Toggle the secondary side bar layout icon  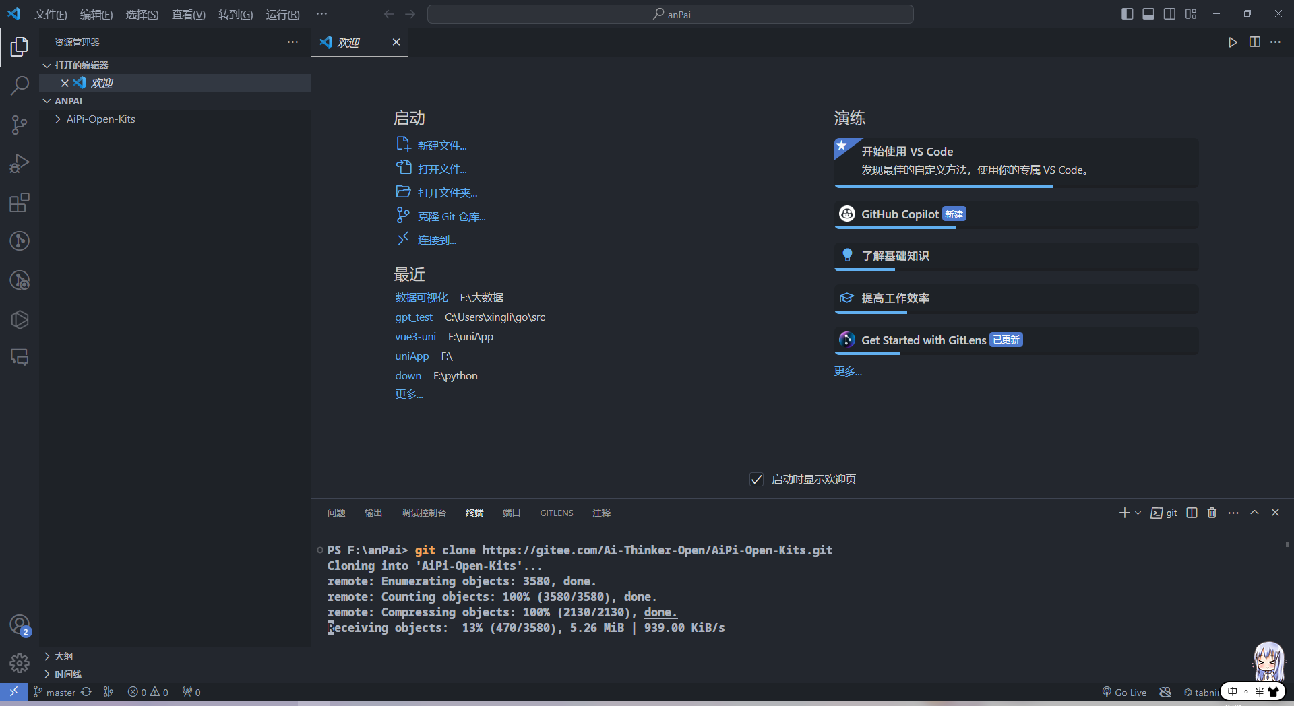[x=1170, y=14]
